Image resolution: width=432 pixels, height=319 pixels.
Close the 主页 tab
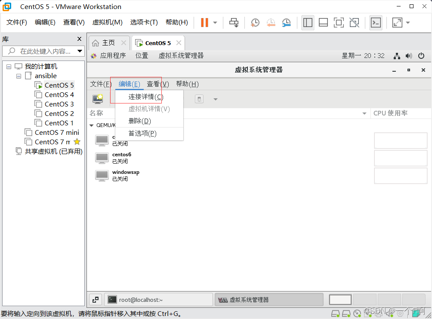pyautogui.click(x=123, y=43)
